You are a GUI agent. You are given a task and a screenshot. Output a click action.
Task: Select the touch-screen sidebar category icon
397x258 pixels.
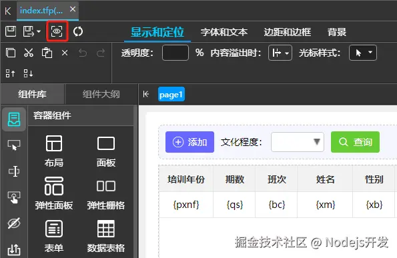coord(14,197)
